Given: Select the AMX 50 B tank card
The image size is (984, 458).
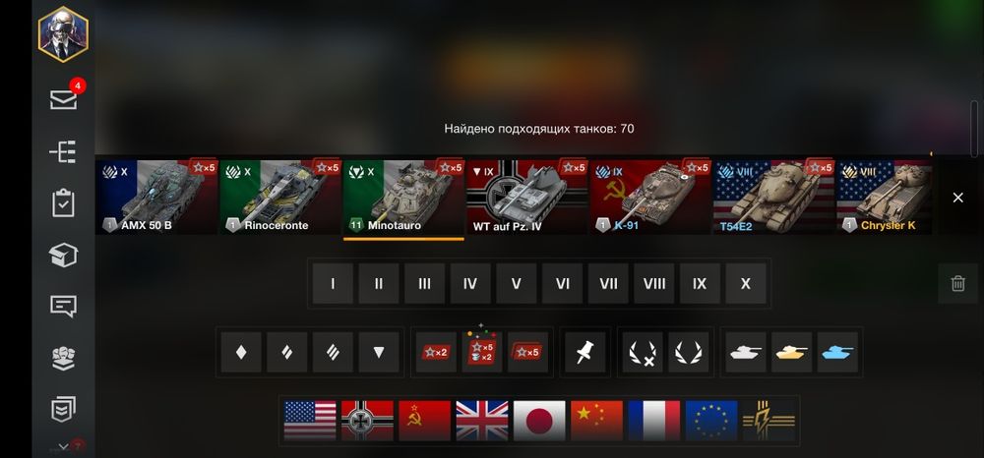Looking at the screenshot, I should tap(155, 198).
